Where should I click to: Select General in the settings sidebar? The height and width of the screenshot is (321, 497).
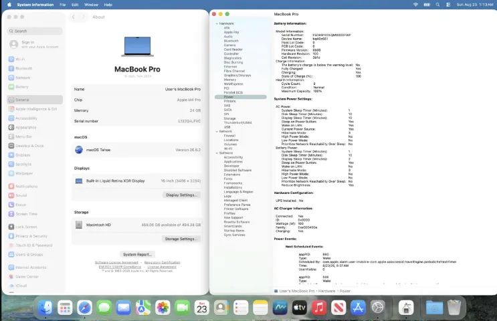[35, 100]
